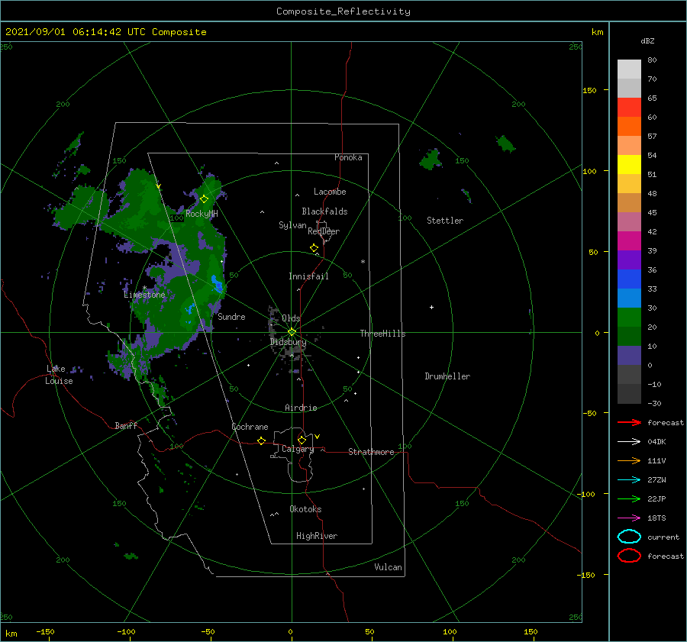The height and width of the screenshot is (642, 687).
Task: Click the Airdrie label
Action: [301, 408]
